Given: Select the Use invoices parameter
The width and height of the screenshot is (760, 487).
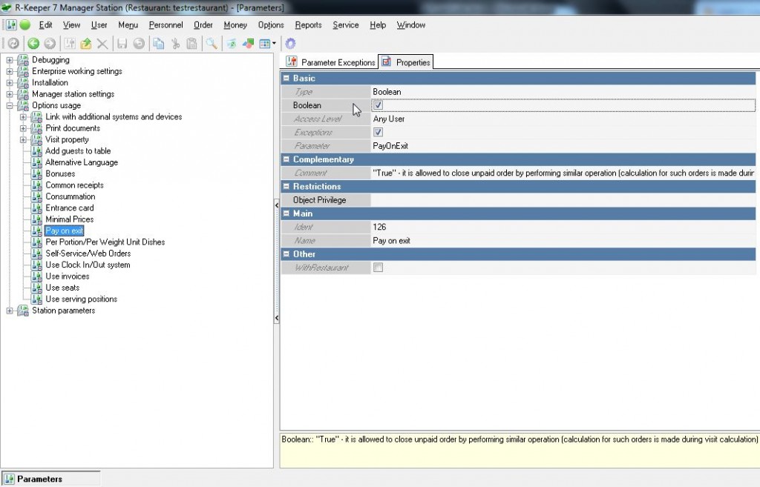Looking at the screenshot, I should pos(68,276).
